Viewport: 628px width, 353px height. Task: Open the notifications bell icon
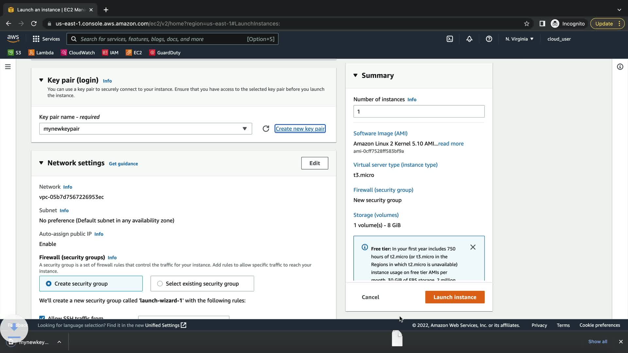469,39
